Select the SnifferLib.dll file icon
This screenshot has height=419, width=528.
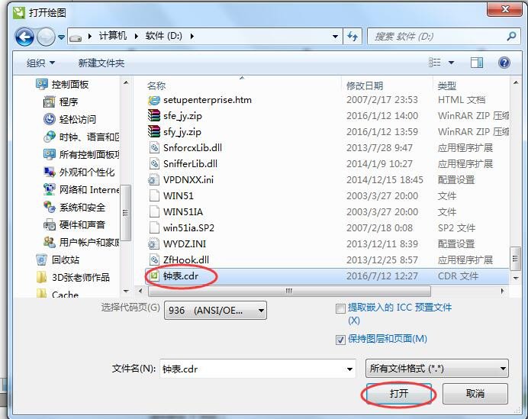click(154, 163)
